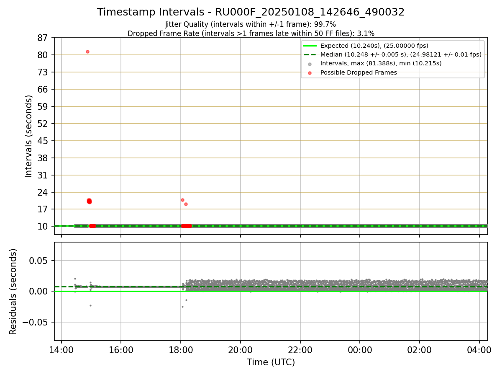Click the 52 tick label on intervals axis
502x377 pixels.
pyautogui.click(x=43, y=124)
